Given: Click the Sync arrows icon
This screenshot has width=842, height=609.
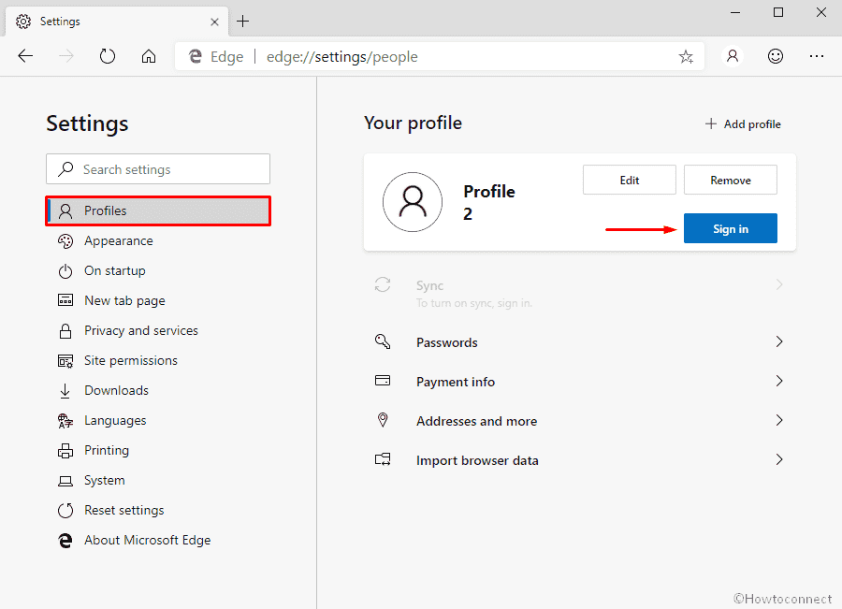Looking at the screenshot, I should coord(383,284).
